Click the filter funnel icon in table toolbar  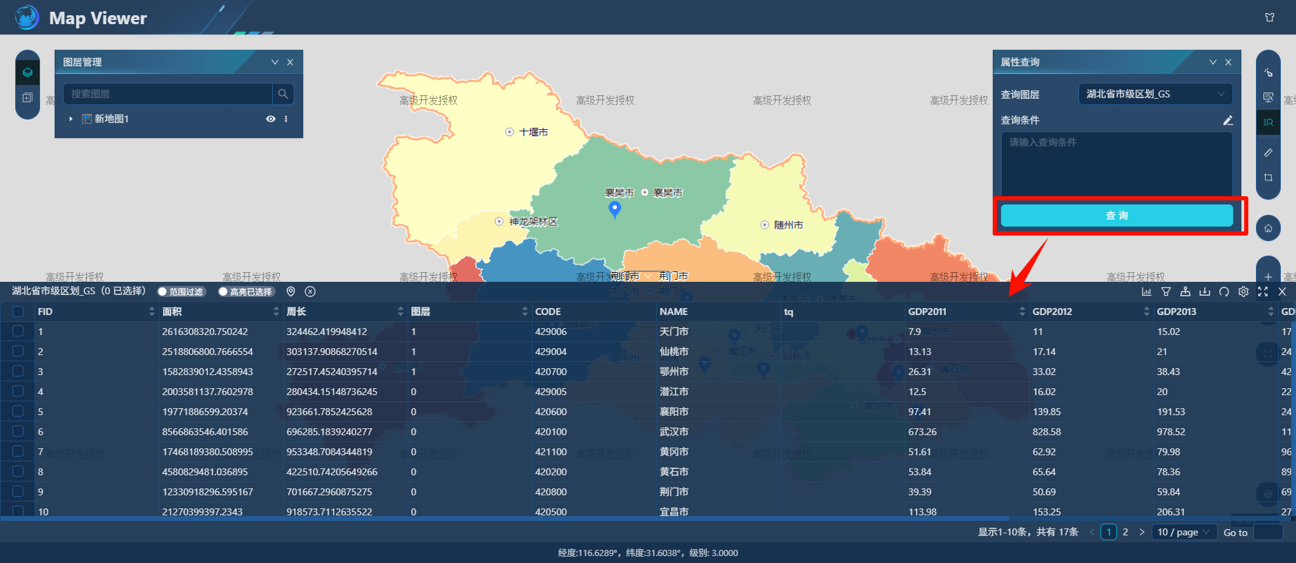pos(1166,292)
